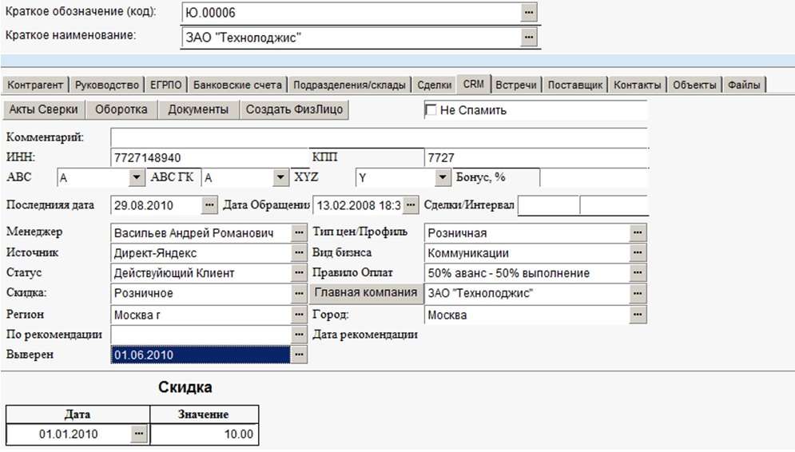
Task: Click the first Сделки/Интервал input box
Action: [549, 205]
